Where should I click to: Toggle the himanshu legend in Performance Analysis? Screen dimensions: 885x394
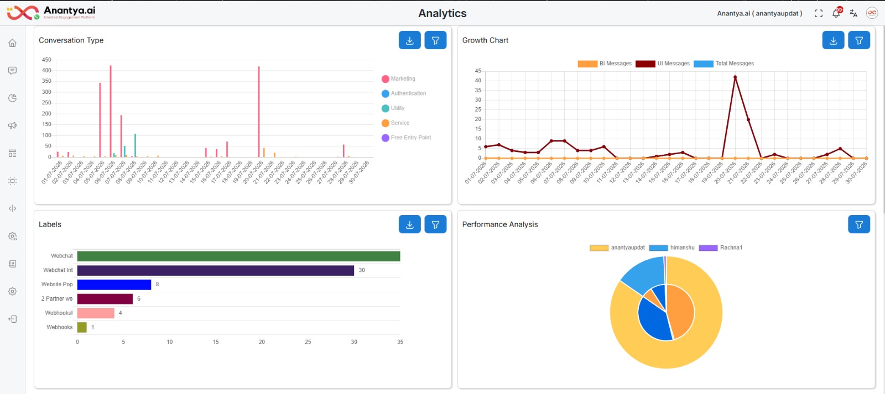pos(672,248)
